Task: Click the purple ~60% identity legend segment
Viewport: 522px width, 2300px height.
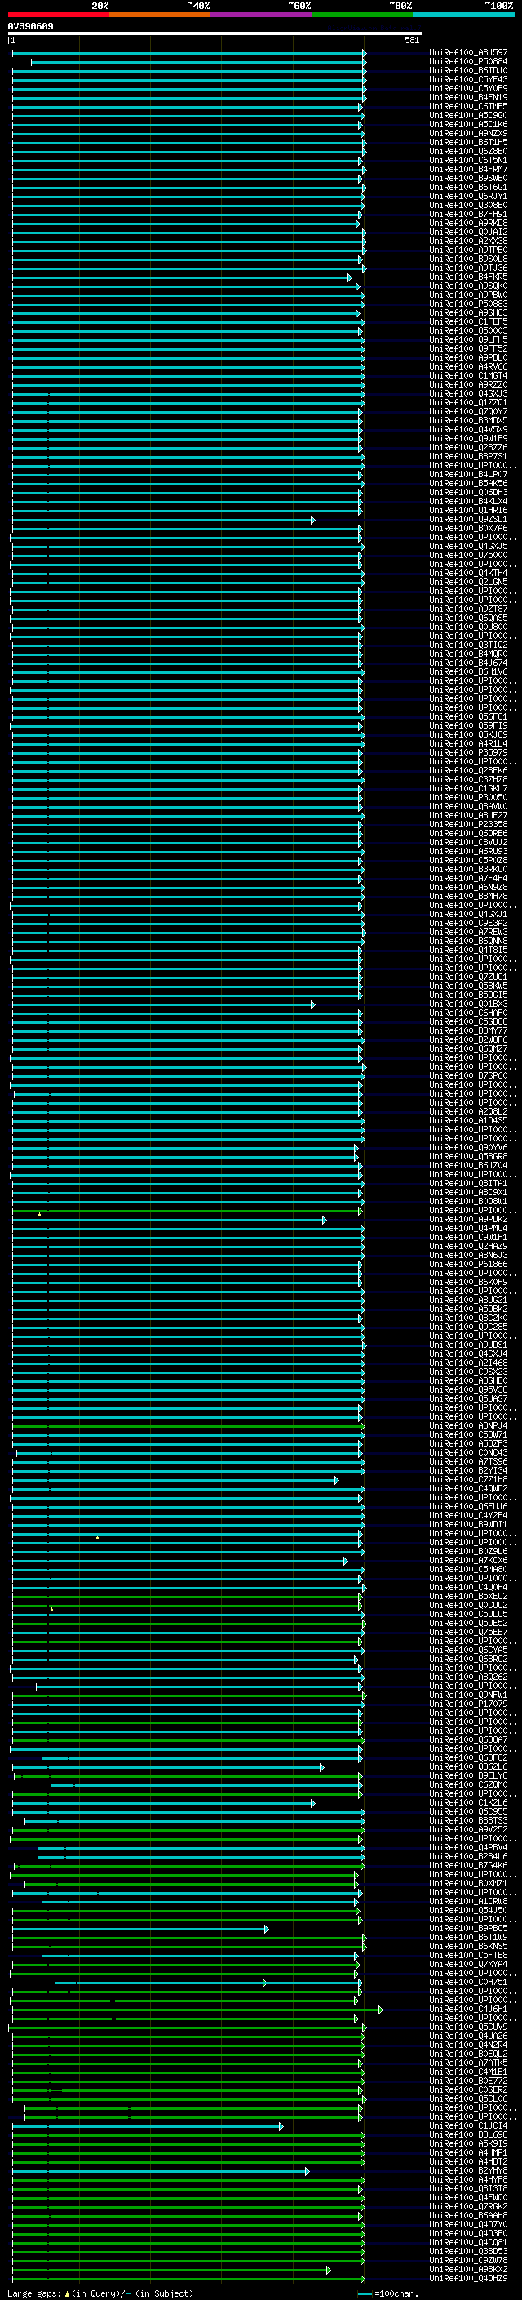Action: click(262, 15)
